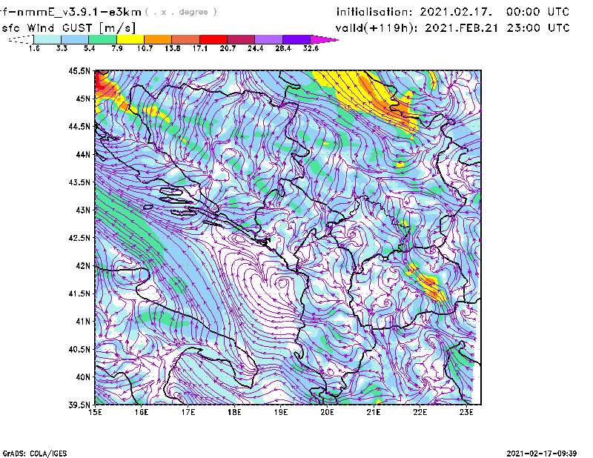Viewport: 593px width, 458px height.
Task: Click the '43N' latitude label
Action: coord(83,210)
